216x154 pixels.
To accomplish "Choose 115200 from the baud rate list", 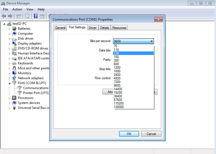I will click(x=119, y=103).
